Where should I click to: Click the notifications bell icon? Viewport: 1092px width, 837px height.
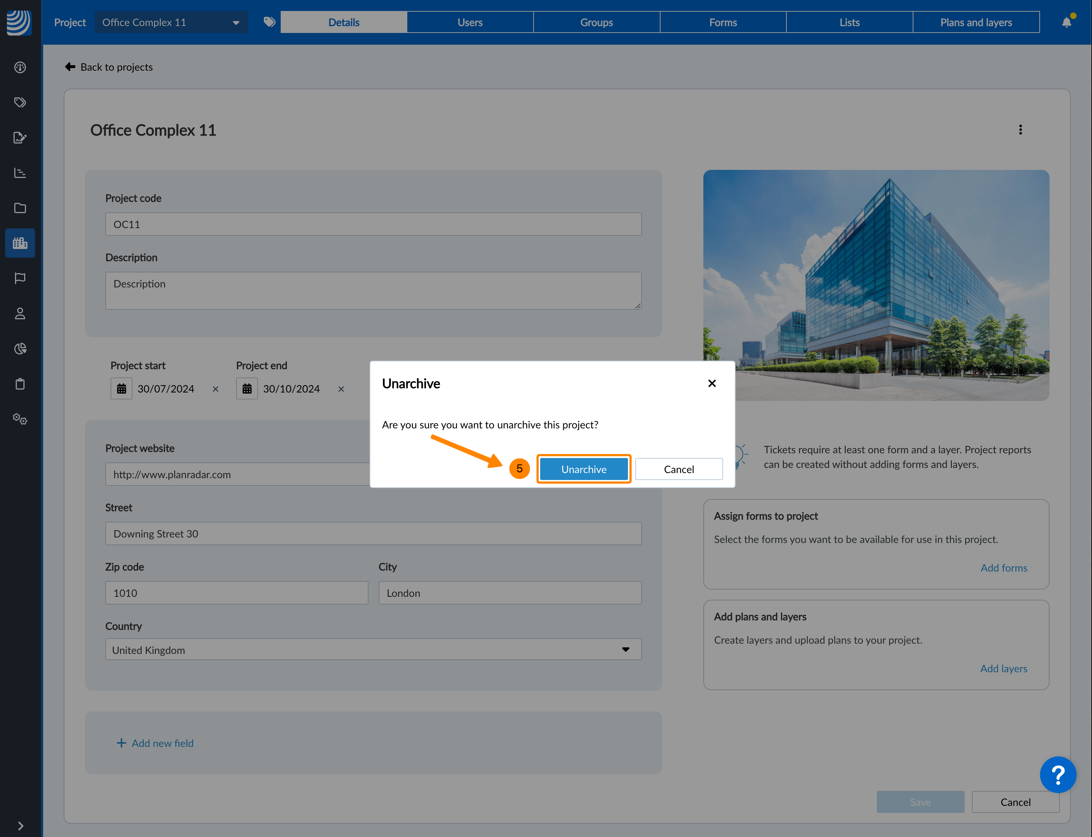pyautogui.click(x=1066, y=22)
